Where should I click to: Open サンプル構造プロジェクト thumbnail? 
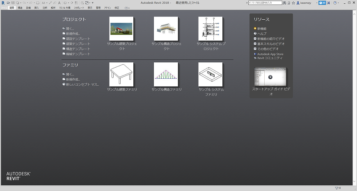(166, 29)
